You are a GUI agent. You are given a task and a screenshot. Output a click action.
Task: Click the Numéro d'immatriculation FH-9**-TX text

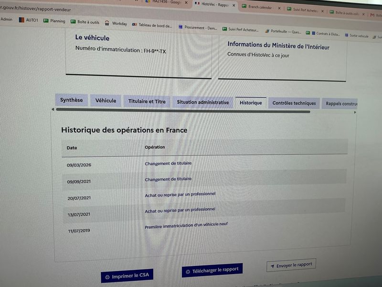pos(121,50)
